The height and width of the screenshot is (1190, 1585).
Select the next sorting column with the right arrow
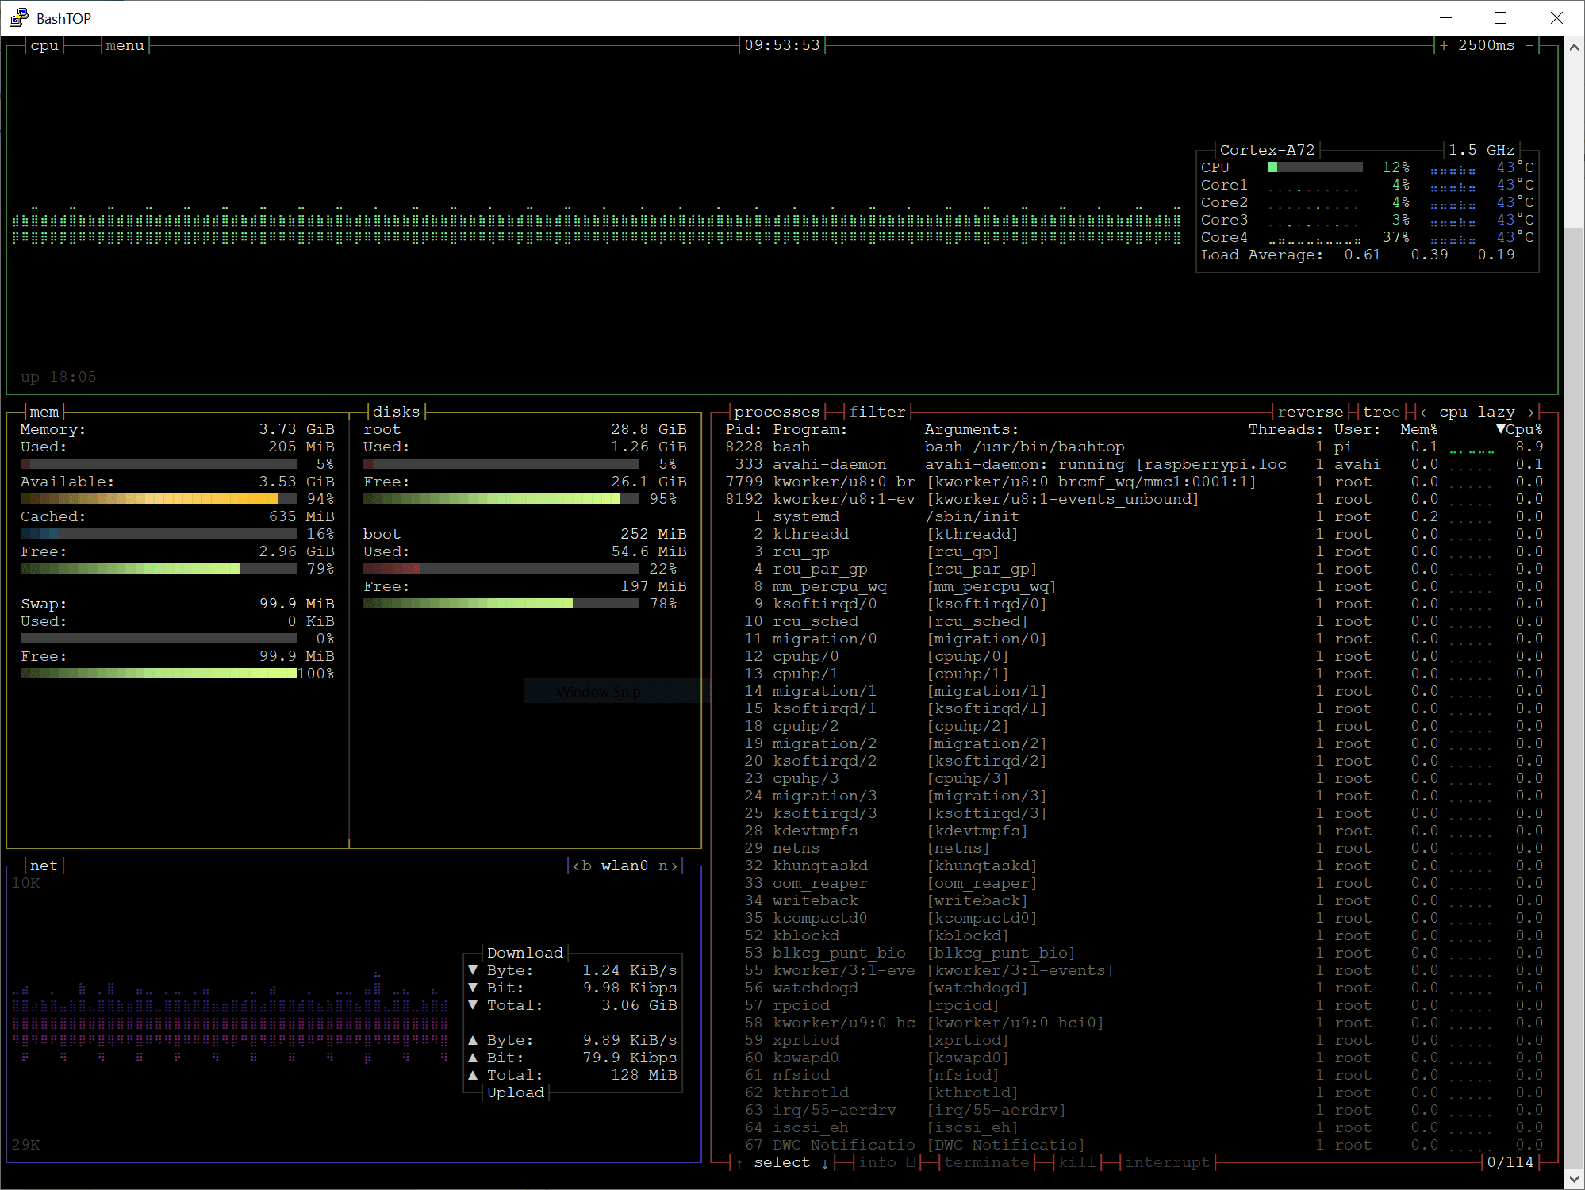[x=1530, y=412]
